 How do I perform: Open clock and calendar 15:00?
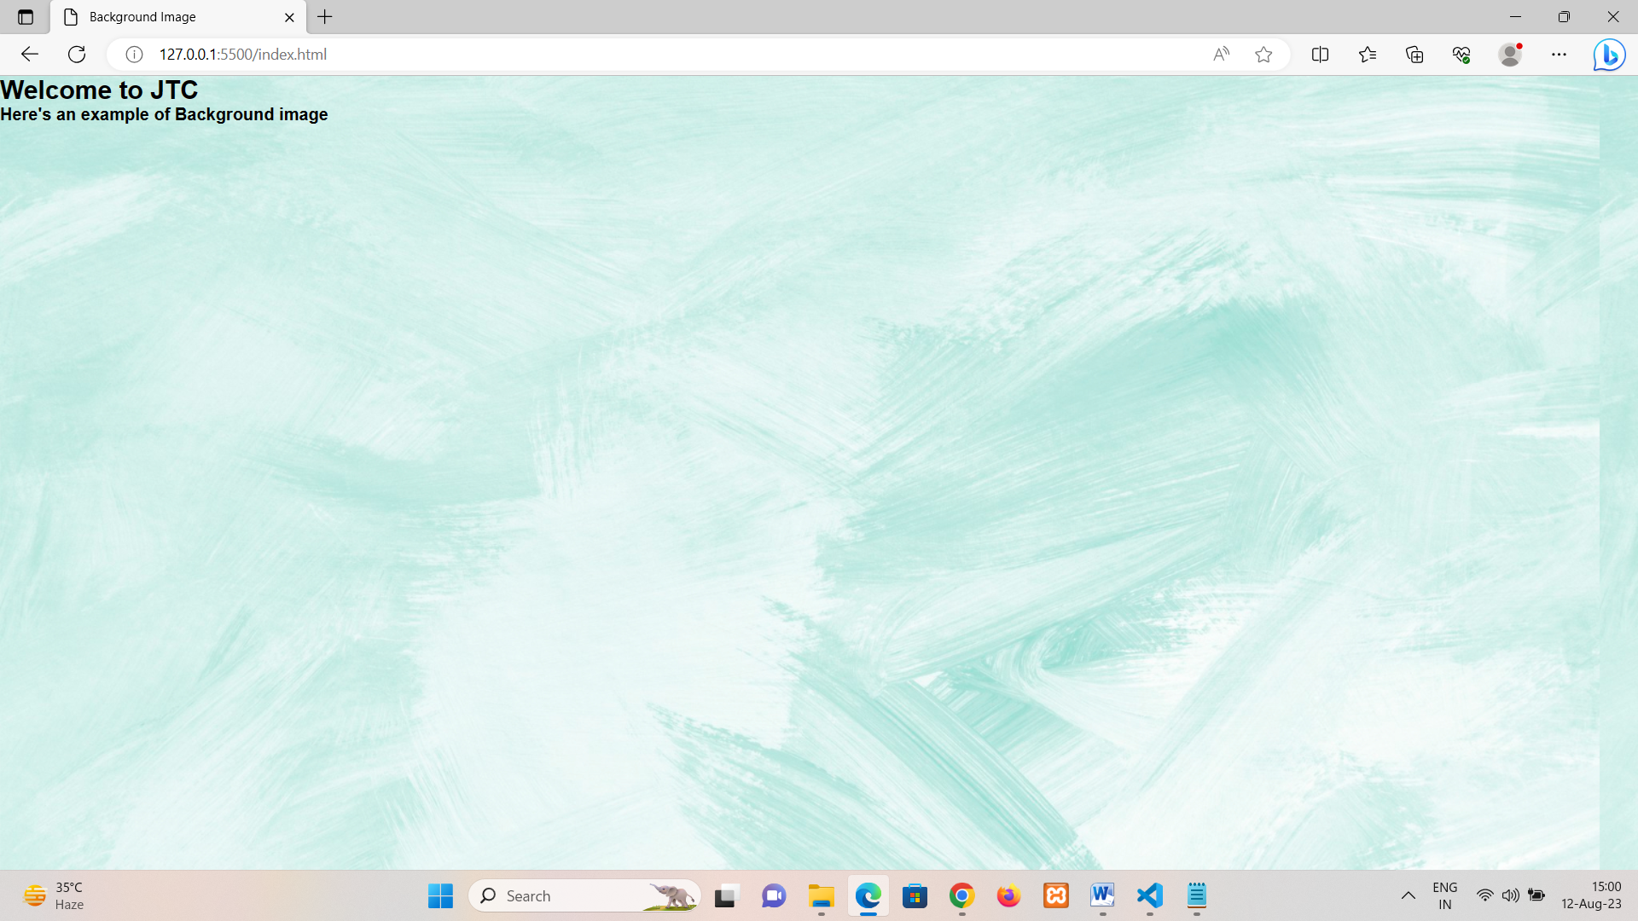pyautogui.click(x=1591, y=896)
